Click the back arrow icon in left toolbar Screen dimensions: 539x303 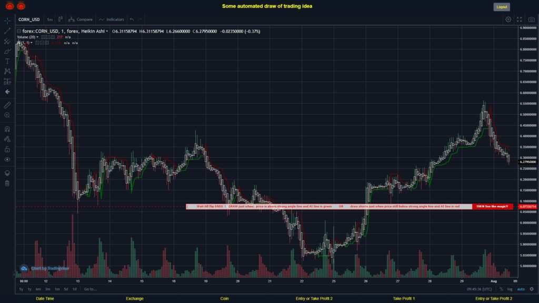(x=7, y=92)
